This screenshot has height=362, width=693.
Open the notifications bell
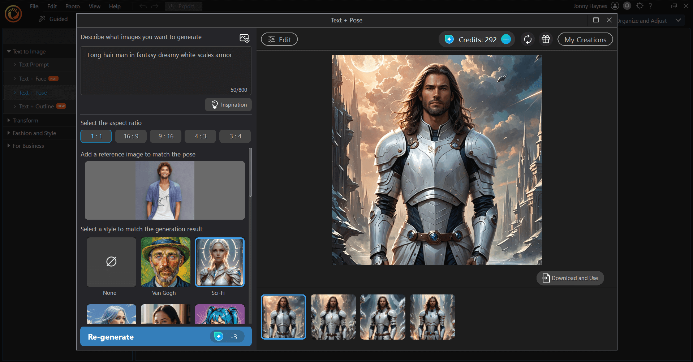[627, 6]
